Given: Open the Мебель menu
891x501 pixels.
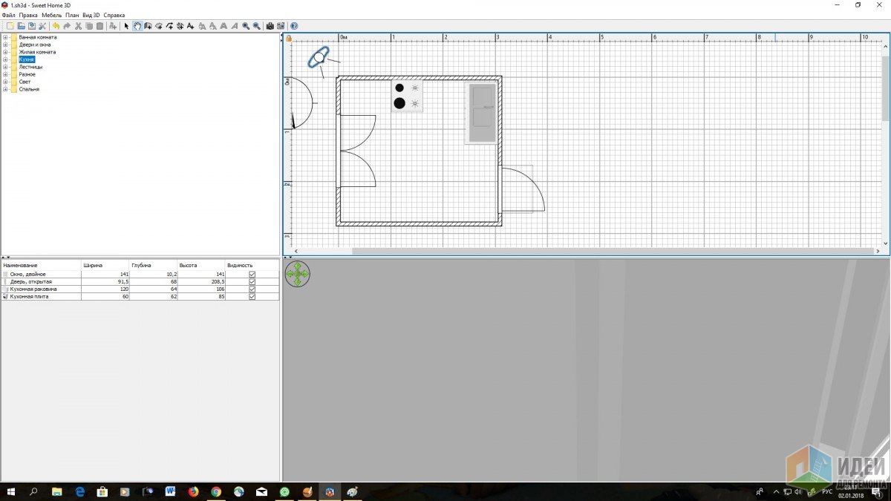Looking at the screenshot, I should (52, 15).
